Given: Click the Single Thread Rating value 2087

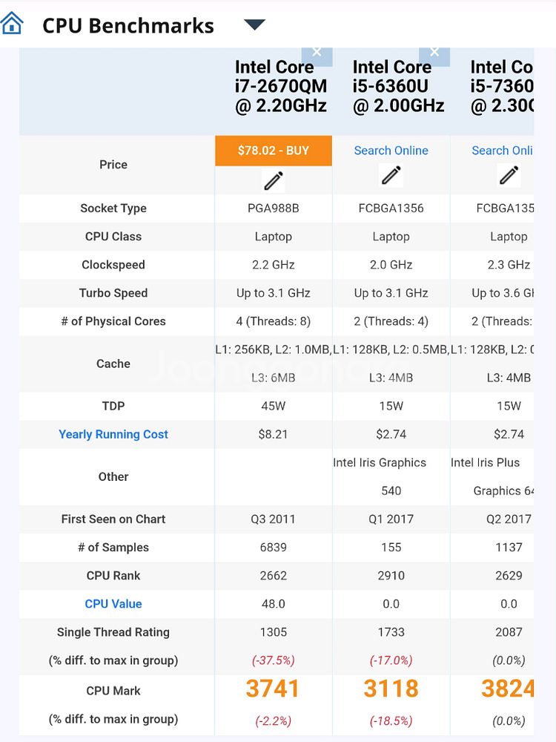Looking at the screenshot, I should coord(509,632).
